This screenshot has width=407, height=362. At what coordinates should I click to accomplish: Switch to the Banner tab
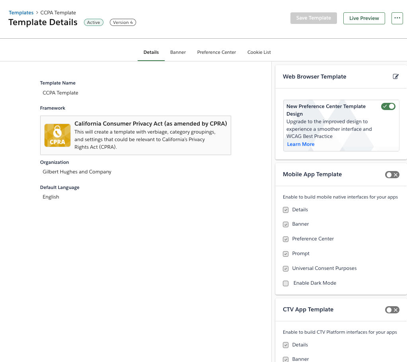pos(178,52)
